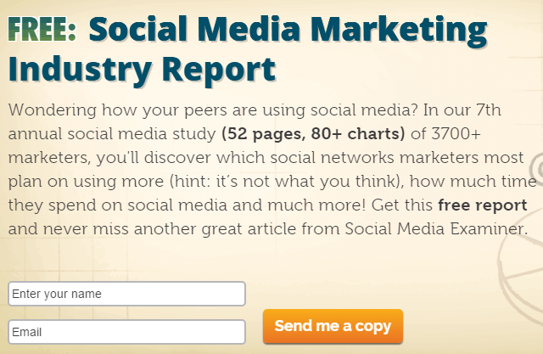Viewport: 543px width, 354px height.
Task: Select the "Industry Report" heading line
Action: click(x=143, y=69)
